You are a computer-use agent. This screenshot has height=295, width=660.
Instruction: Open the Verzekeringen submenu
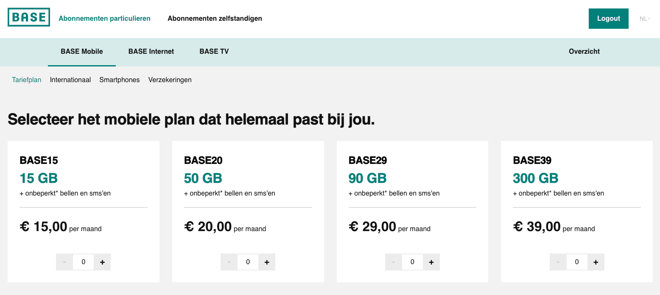[x=170, y=80]
